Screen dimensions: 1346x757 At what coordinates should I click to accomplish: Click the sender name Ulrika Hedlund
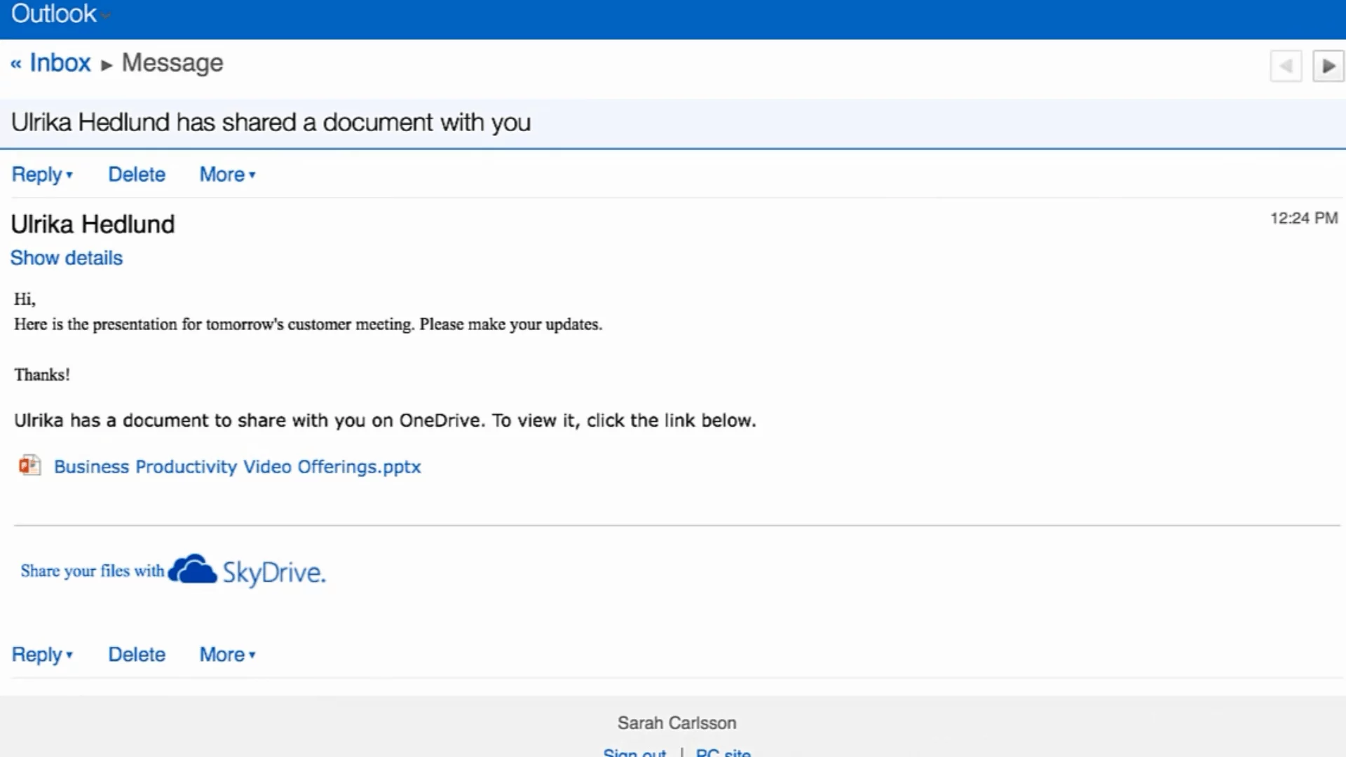(93, 224)
